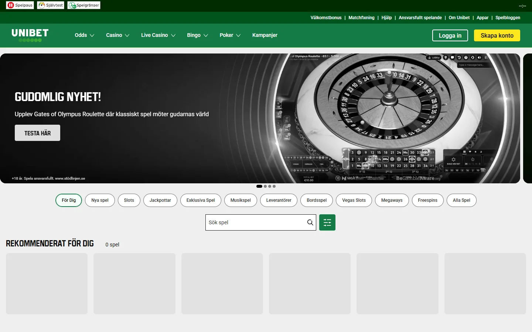Expand the Live Casino menu chevron
This screenshot has height=332, width=532.
pyautogui.click(x=173, y=35)
